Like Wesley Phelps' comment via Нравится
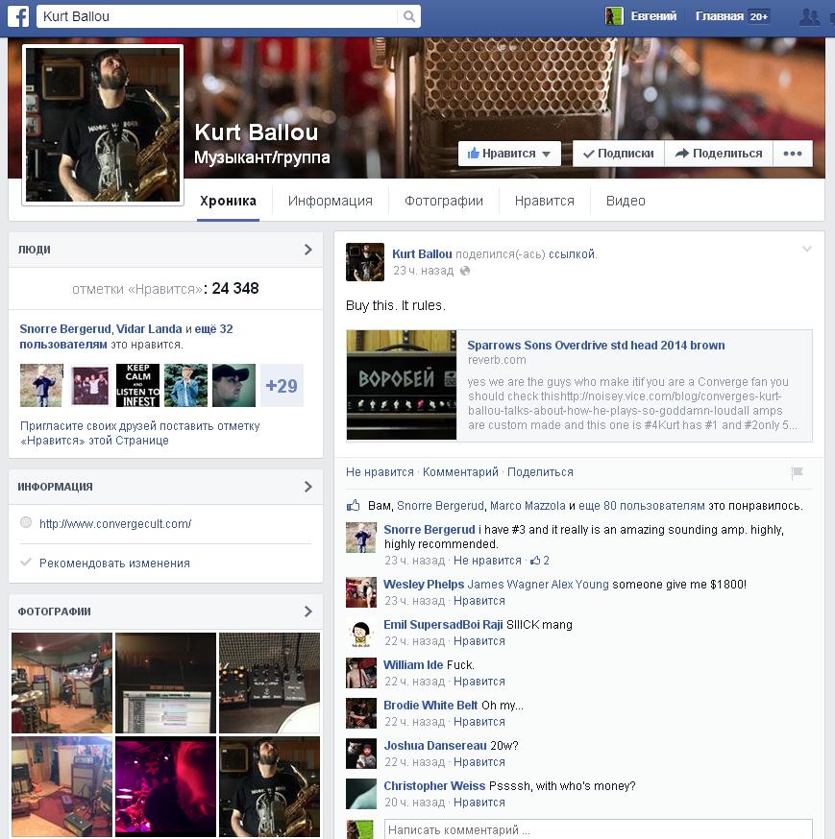The height and width of the screenshot is (839, 835). pos(479,601)
